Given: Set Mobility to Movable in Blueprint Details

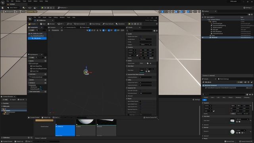Looking at the screenshot, I should [151, 58].
